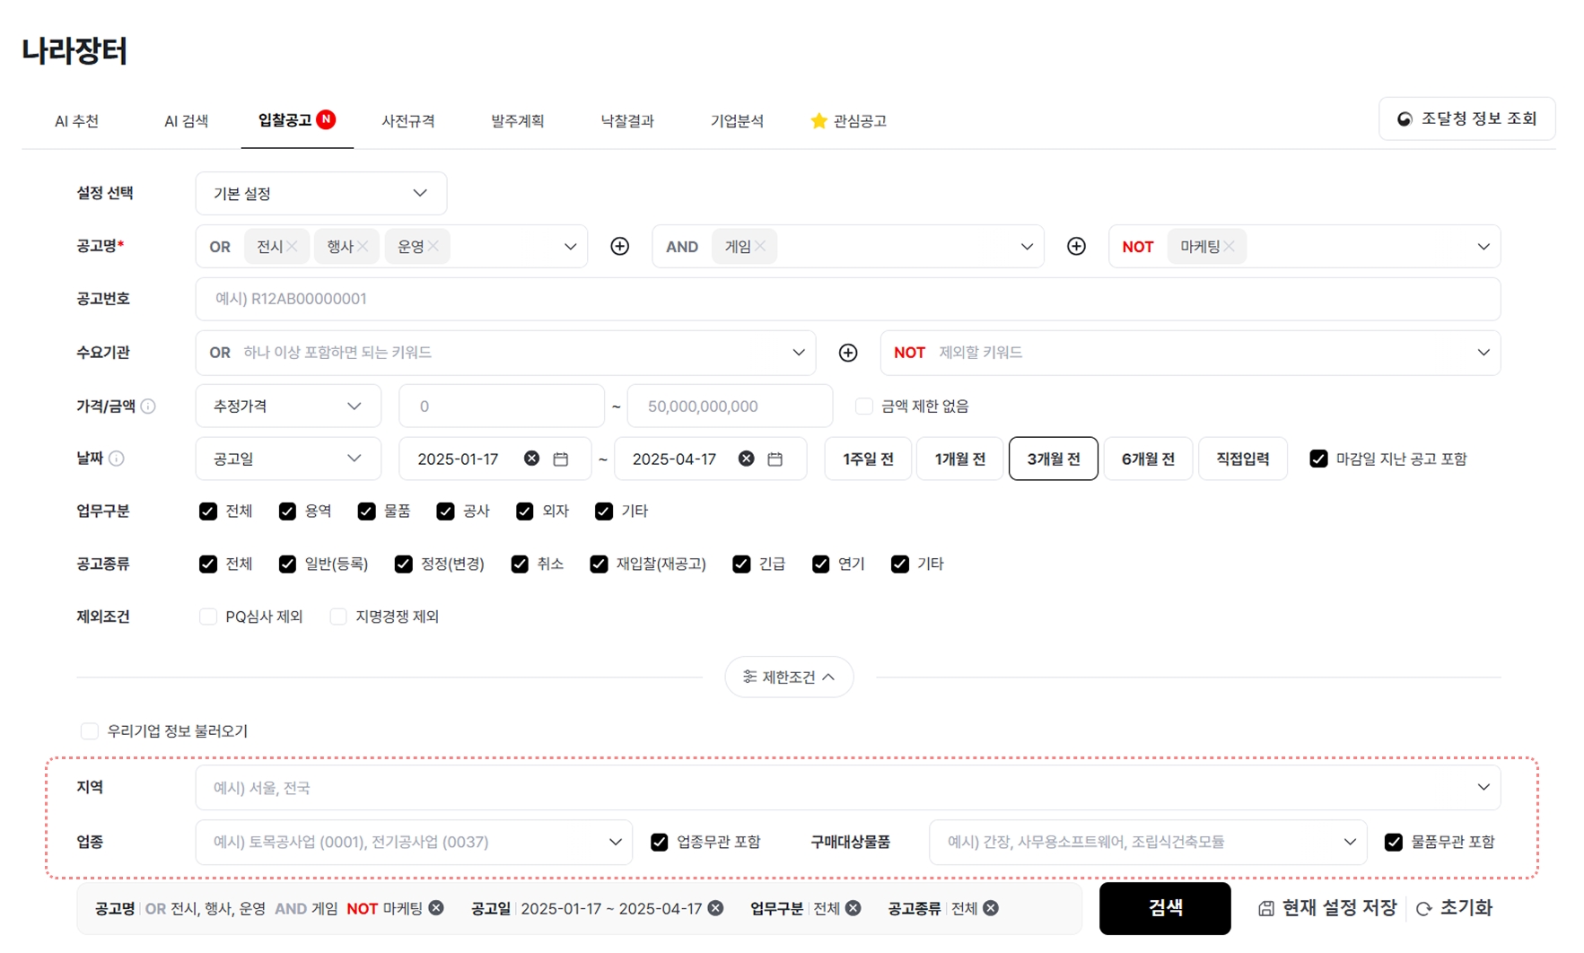
Task: Expand the 추정가격 price type dropdown
Action: [x=287, y=407]
